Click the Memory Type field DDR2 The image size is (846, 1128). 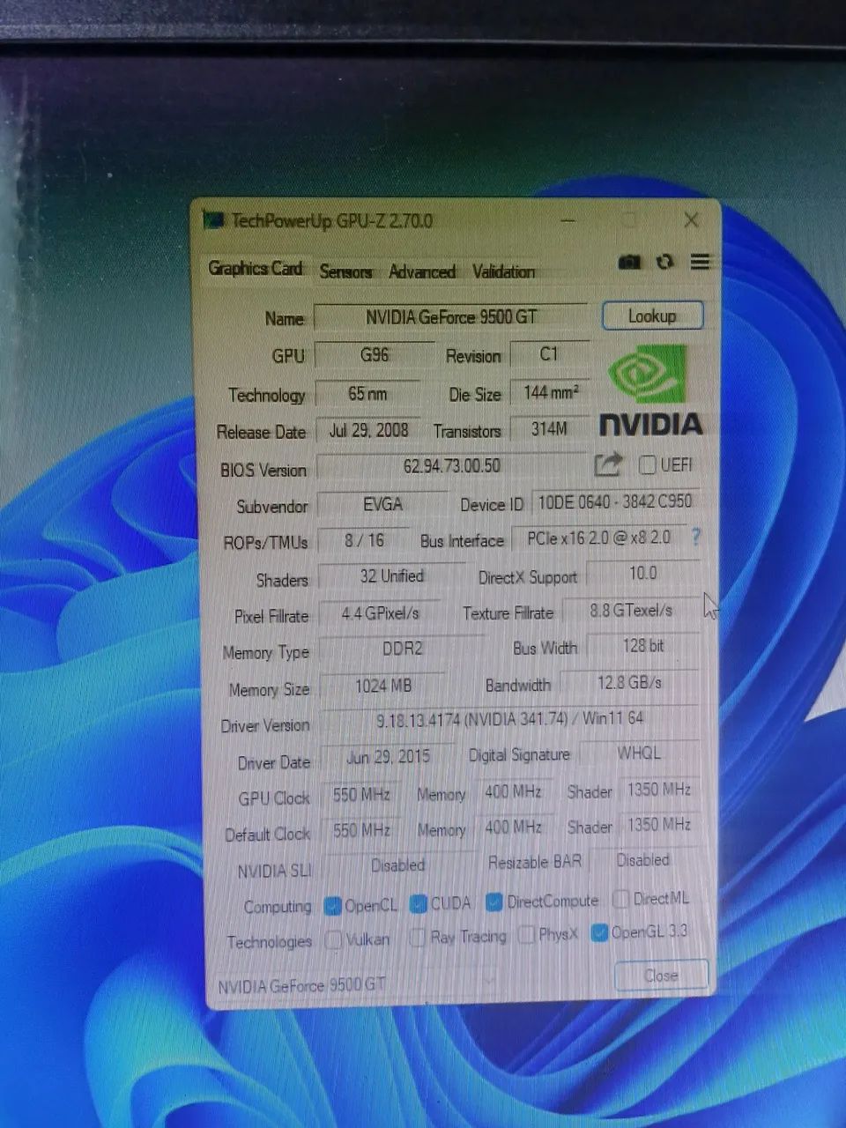(x=403, y=649)
